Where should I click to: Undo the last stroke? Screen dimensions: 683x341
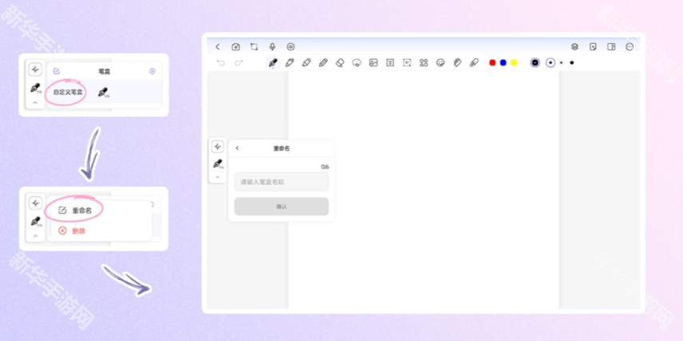click(221, 63)
